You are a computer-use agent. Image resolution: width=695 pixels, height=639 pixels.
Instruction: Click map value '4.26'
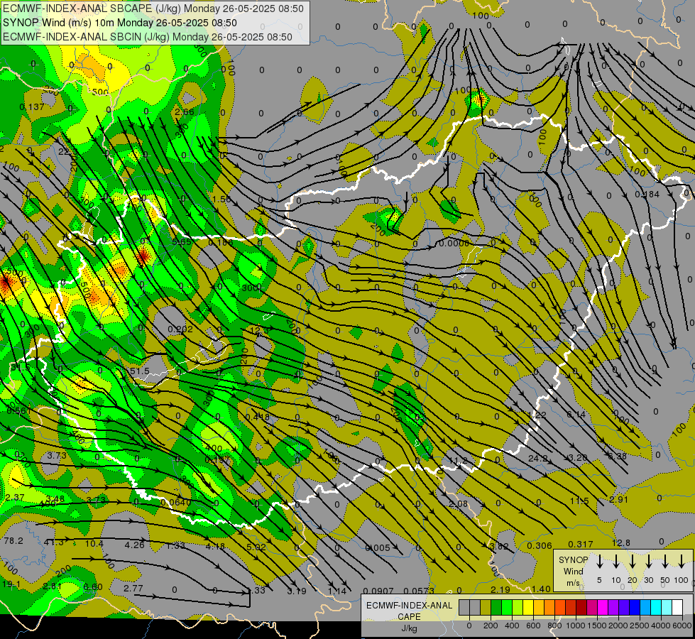[x=134, y=545]
